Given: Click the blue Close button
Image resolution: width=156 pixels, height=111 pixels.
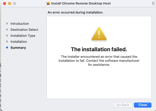Looking at the screenshot, I should click(142, 105).
